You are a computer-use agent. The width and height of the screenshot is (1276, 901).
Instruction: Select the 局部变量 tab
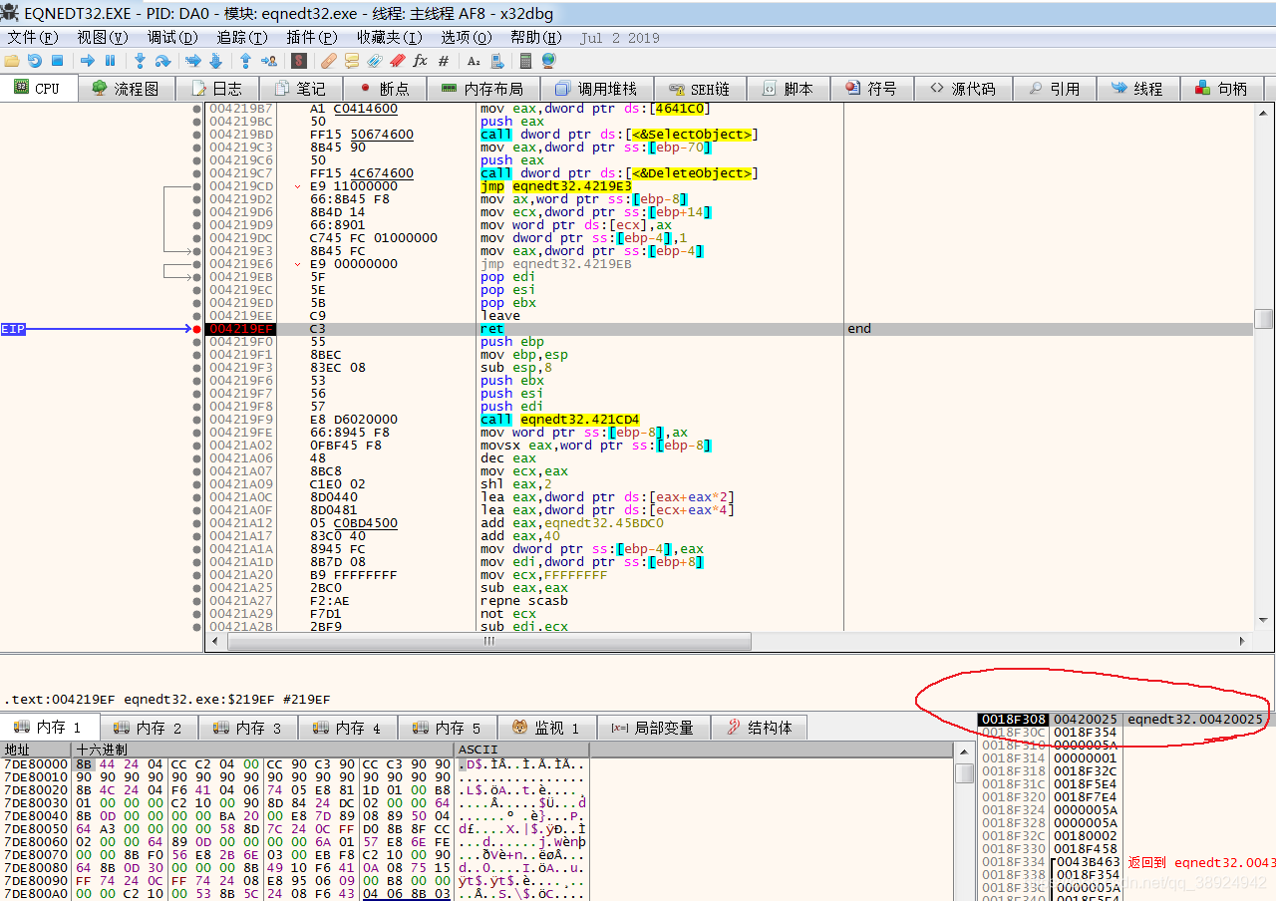coord(653,728)
